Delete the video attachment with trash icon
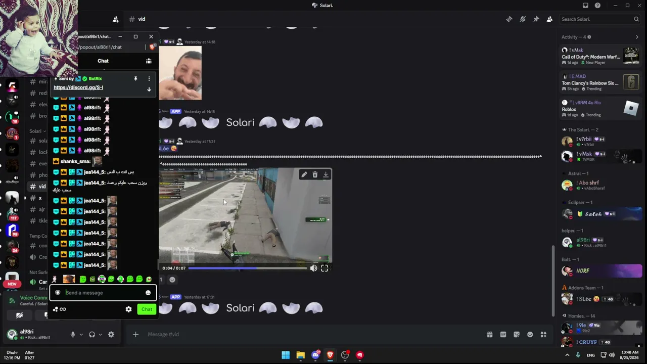Screen dimensions: 647x364 tap(315, 174)
